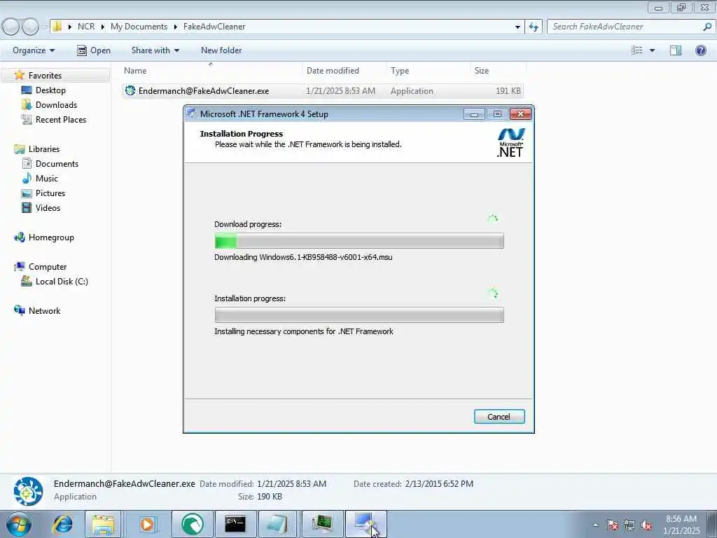Expand arrow after NCR breadcrumb
The image size is (717, 538).
[x=103, y=27]
